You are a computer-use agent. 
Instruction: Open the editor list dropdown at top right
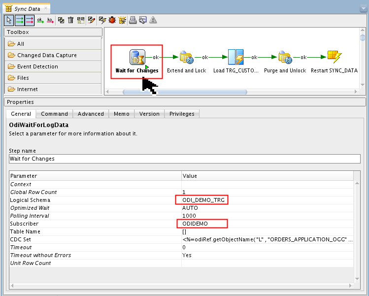(x=364, y=9)
